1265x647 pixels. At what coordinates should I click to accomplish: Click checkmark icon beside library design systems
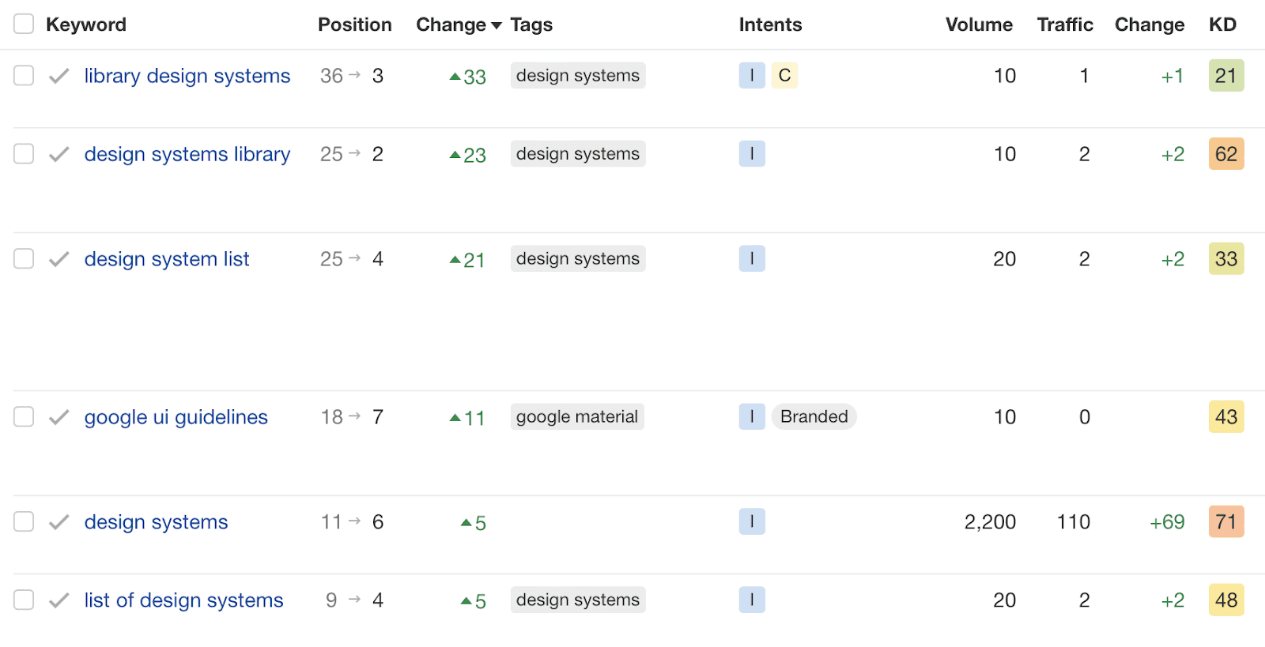59,77
